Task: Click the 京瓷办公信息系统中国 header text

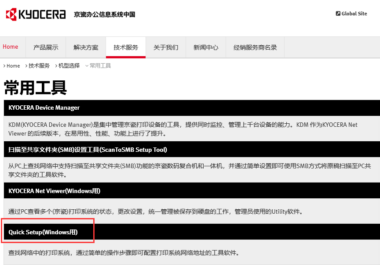Action: pyautogui.click(x=104, y=14)
